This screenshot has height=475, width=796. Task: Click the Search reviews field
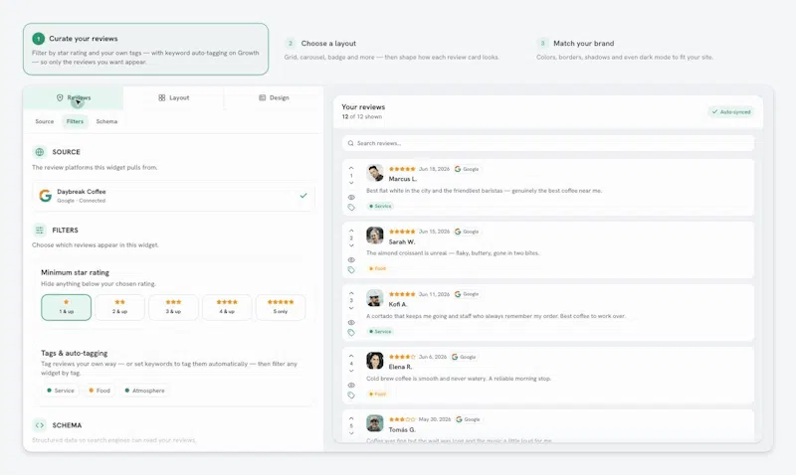pyautogui.click(x=548, y=143)
